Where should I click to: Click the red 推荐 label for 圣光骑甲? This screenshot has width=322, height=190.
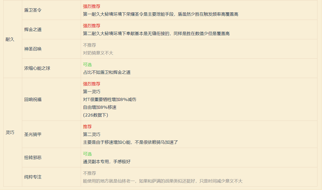87,127
